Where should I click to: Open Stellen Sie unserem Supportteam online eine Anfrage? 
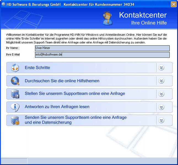[75, 94]
